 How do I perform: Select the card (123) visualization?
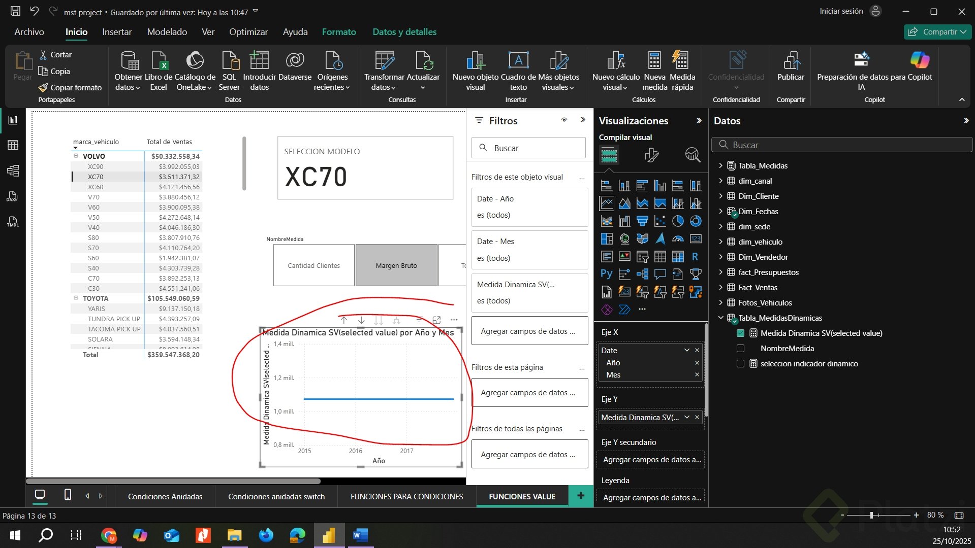pos(696,239)
